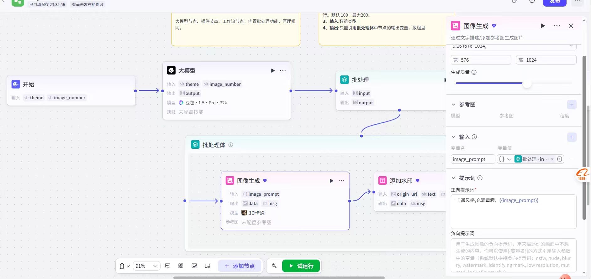The width and height of the screenshot is (591, 279).
Task: Adjust the 生成质量 slider handle
Action: pos(527,83)
